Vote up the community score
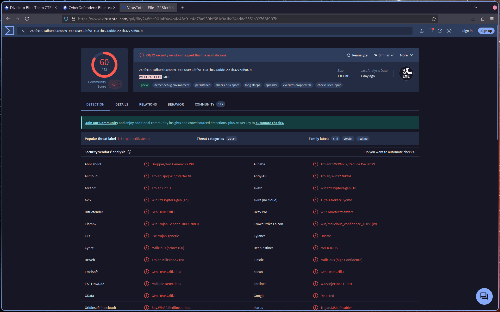500x312 pixels. point(119,82)
